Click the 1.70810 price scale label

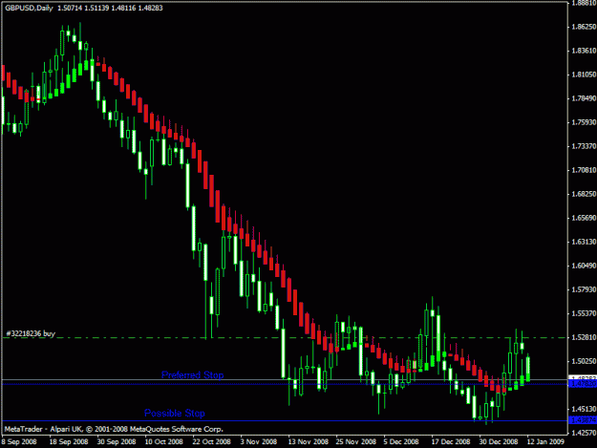(584, 170)
